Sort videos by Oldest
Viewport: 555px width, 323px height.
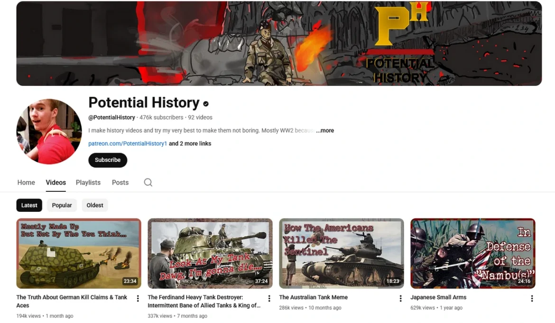pyautogui.click(x=95, y=206)
